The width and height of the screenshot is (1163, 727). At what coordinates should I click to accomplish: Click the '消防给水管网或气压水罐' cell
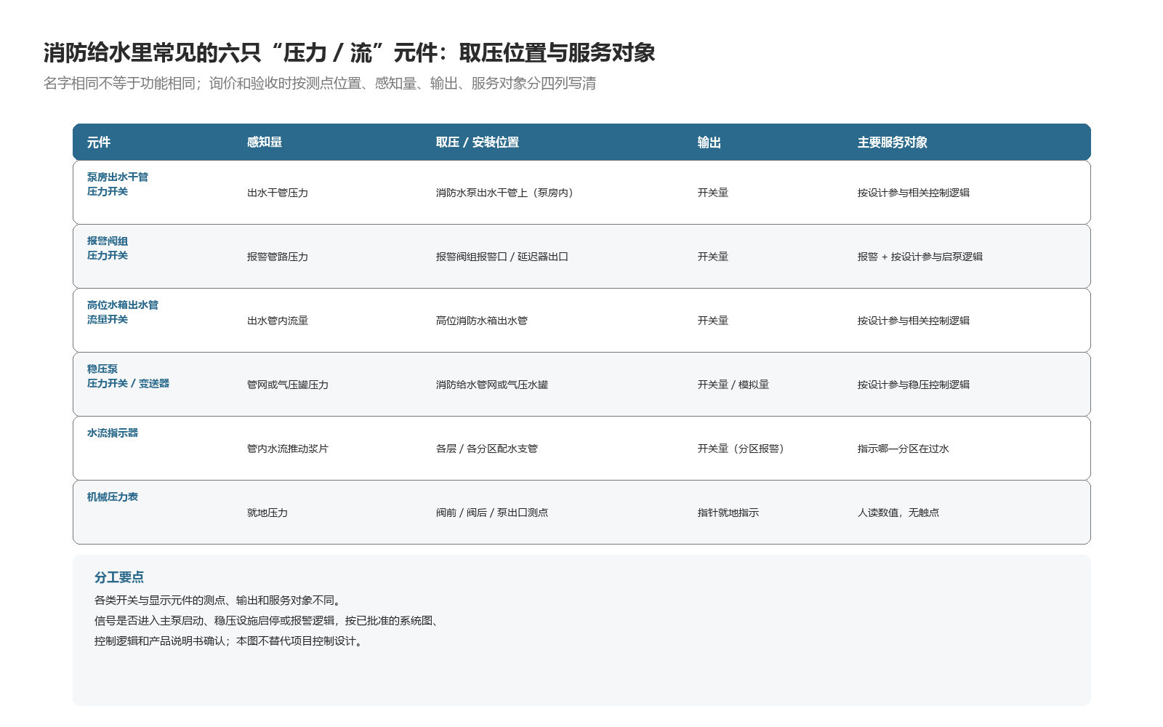pos(492,385)
